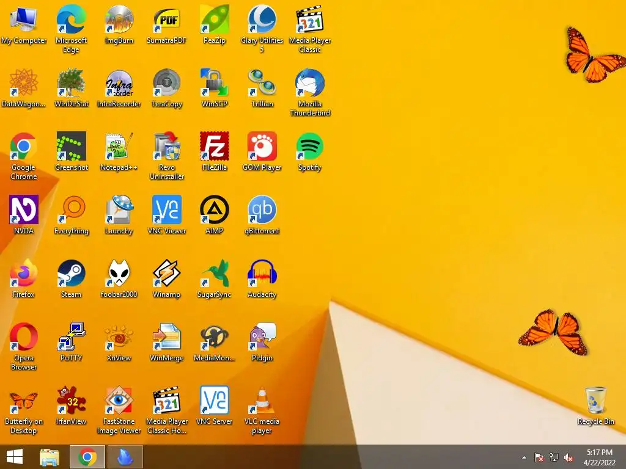The width and height of the screenshot is (626, 469).
Task: Open File Explorer from the taskbar
Action: tap(50, 457)
